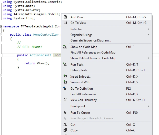The height and width of the screenshot is (135, 159).
Task: Click the using System.Linq; line
Action: [19, 18]
